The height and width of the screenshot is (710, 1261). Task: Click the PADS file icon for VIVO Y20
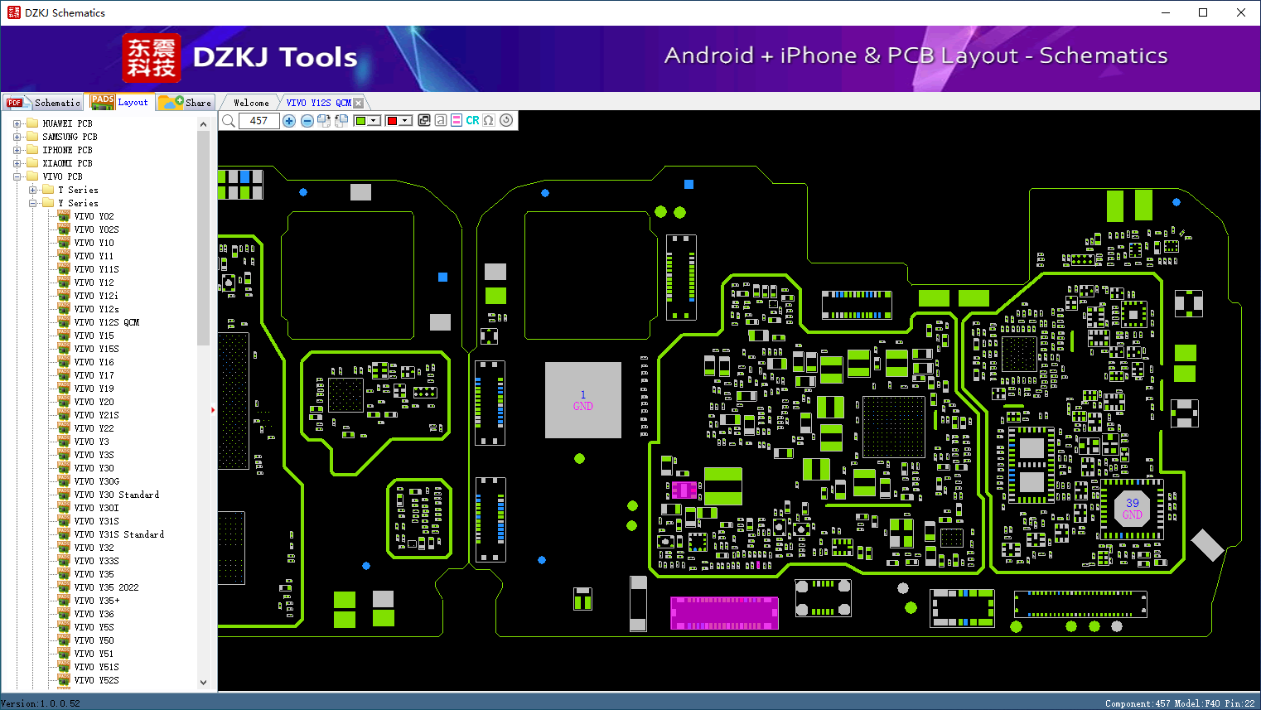[64, 402]
